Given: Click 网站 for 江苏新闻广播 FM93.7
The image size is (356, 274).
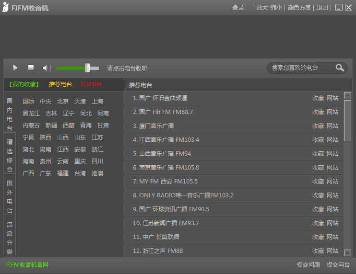Looking at the screenshot, I should (x=332, y=223).
